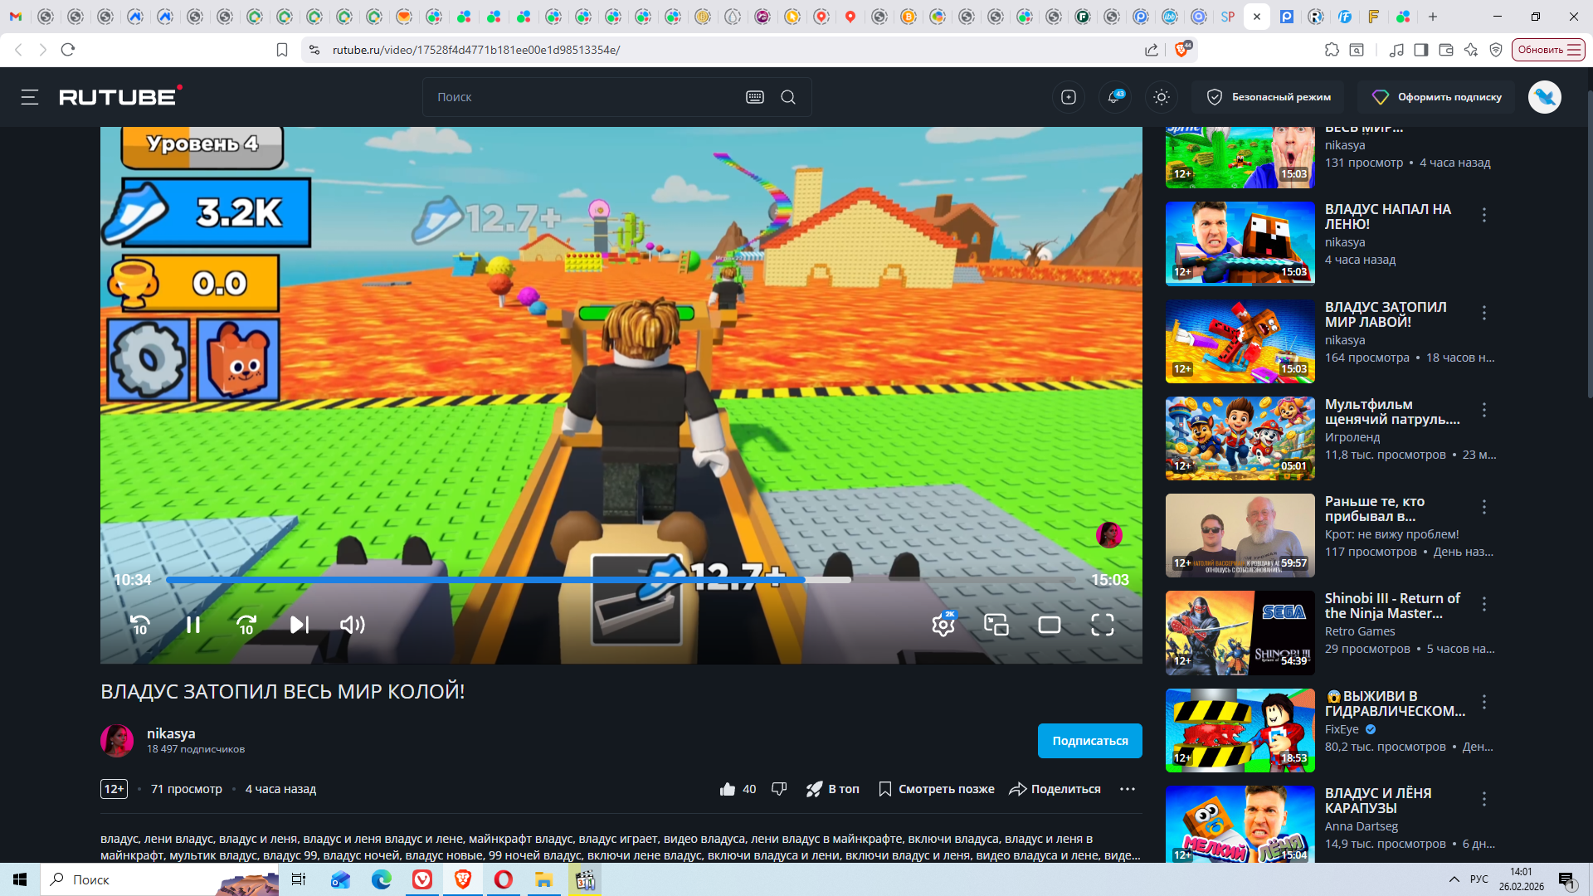Enable picture-in-picture mode
Screen dimensions: 1593x896
[996, 625]
